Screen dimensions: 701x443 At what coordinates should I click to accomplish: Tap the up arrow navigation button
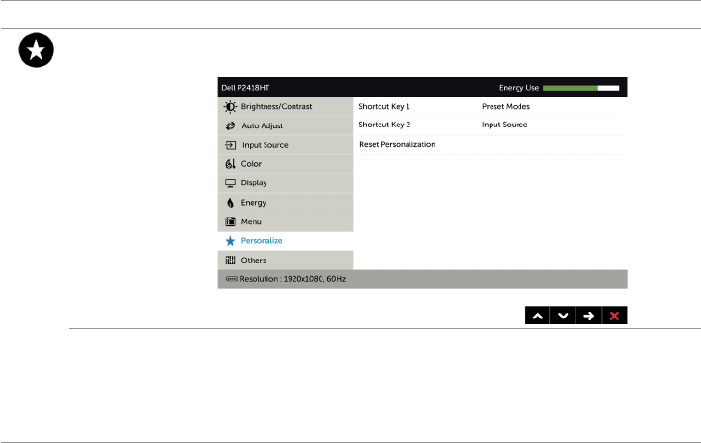(x=538, y=316)
